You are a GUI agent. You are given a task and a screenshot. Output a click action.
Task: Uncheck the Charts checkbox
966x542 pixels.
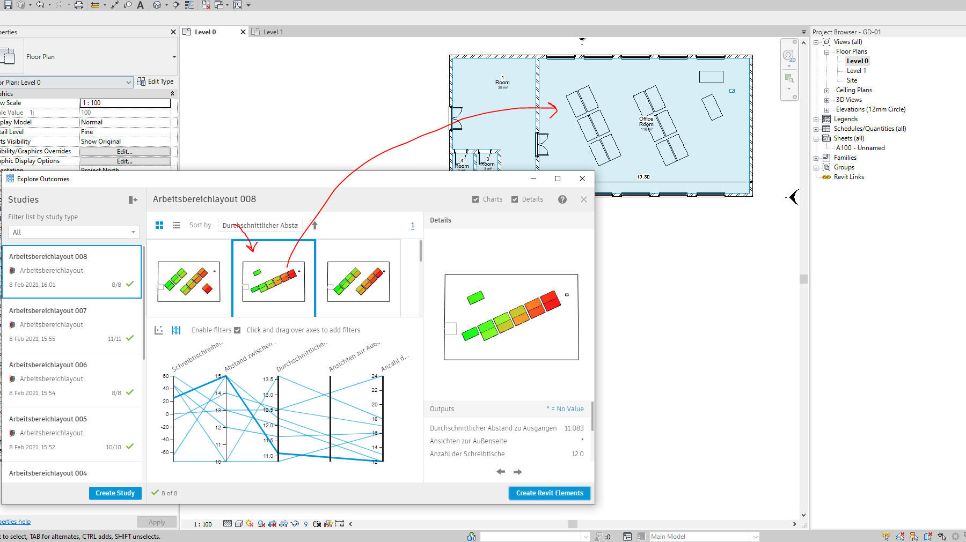(x=475, y=199)
